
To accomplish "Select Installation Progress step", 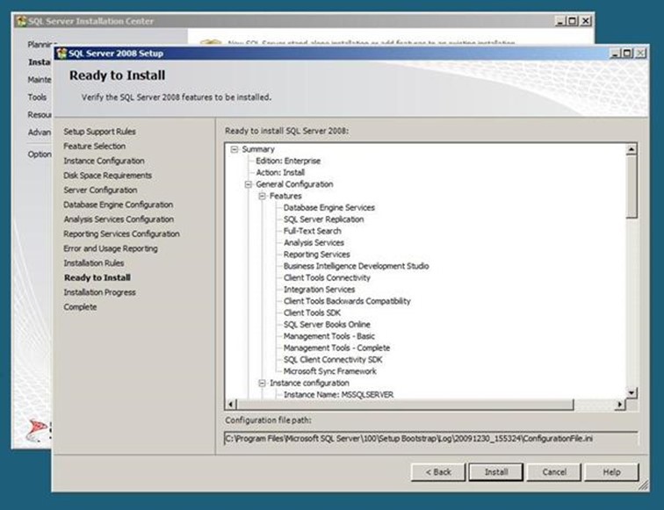I will [x=99, y=292].
